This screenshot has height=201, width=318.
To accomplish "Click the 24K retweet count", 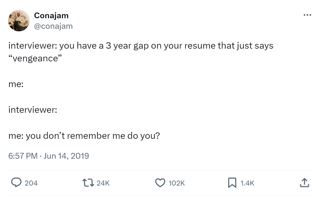I will [104, 183].
